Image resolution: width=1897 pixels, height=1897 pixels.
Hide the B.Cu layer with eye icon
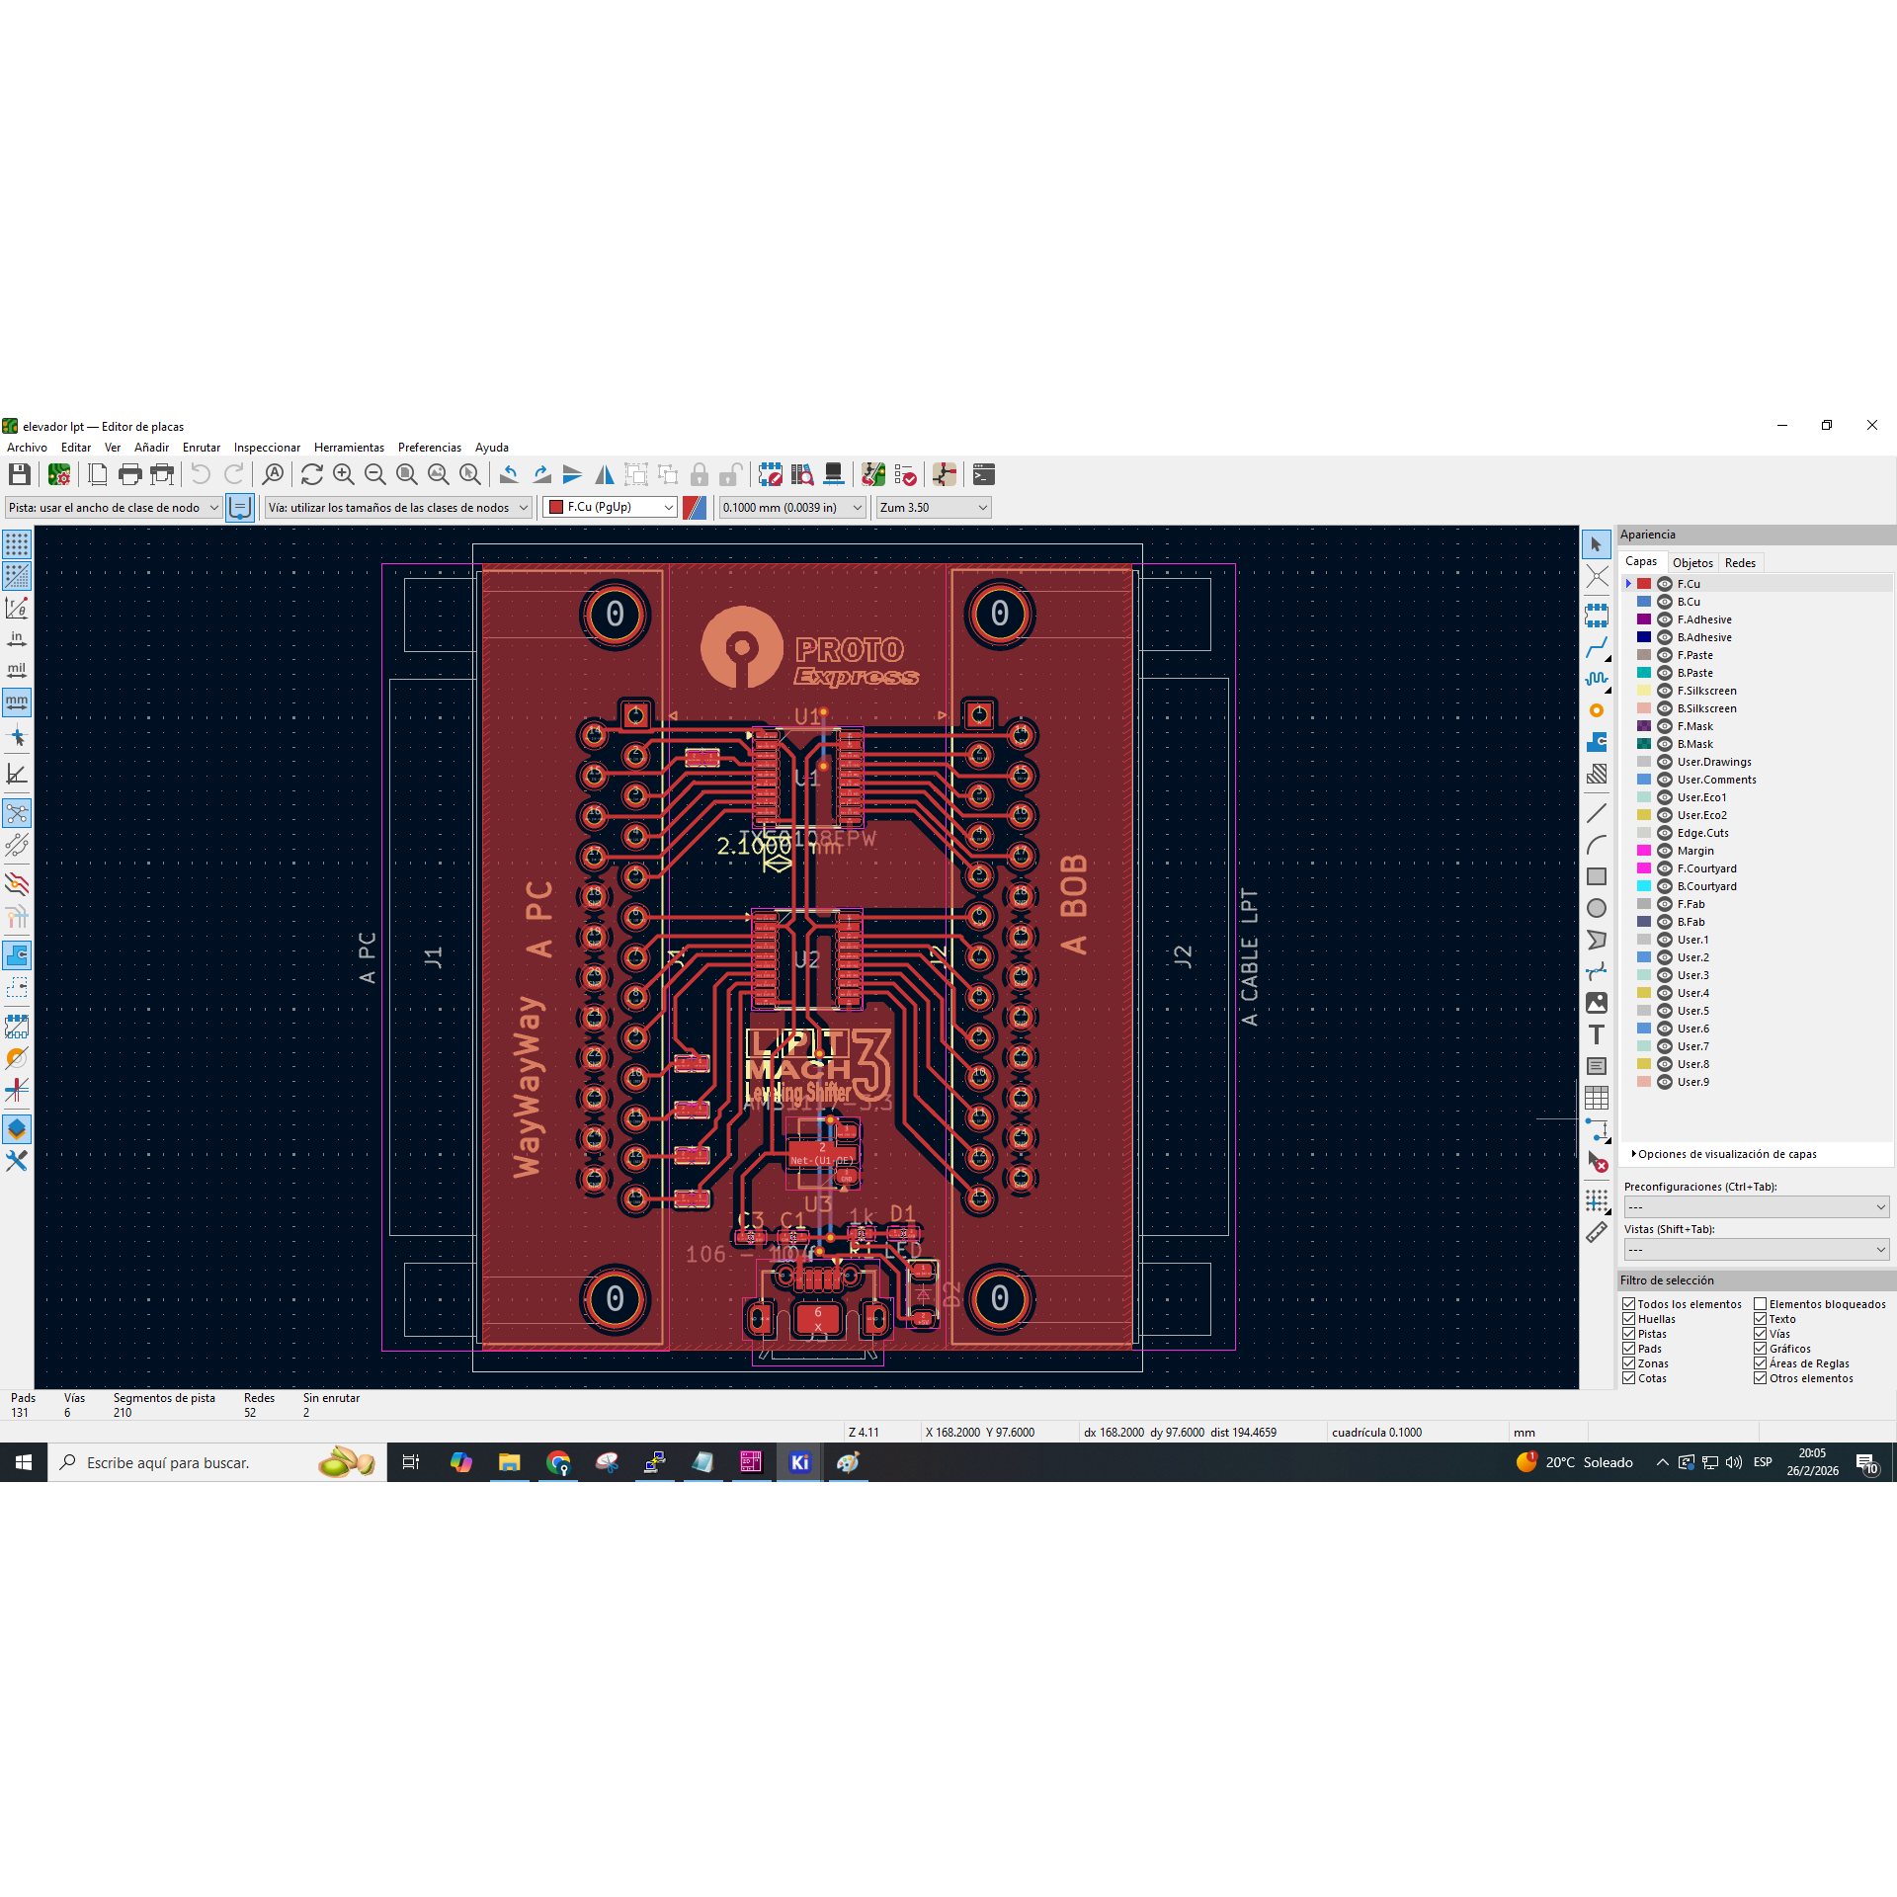(1665, 602)
